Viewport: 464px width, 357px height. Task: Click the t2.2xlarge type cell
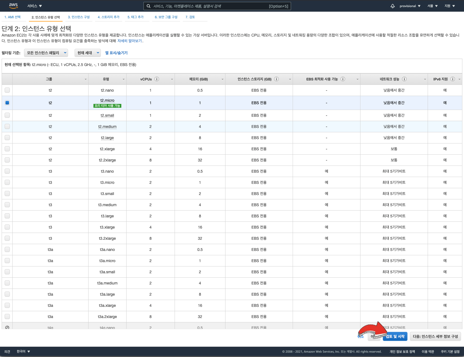click(x=107, y=160)
